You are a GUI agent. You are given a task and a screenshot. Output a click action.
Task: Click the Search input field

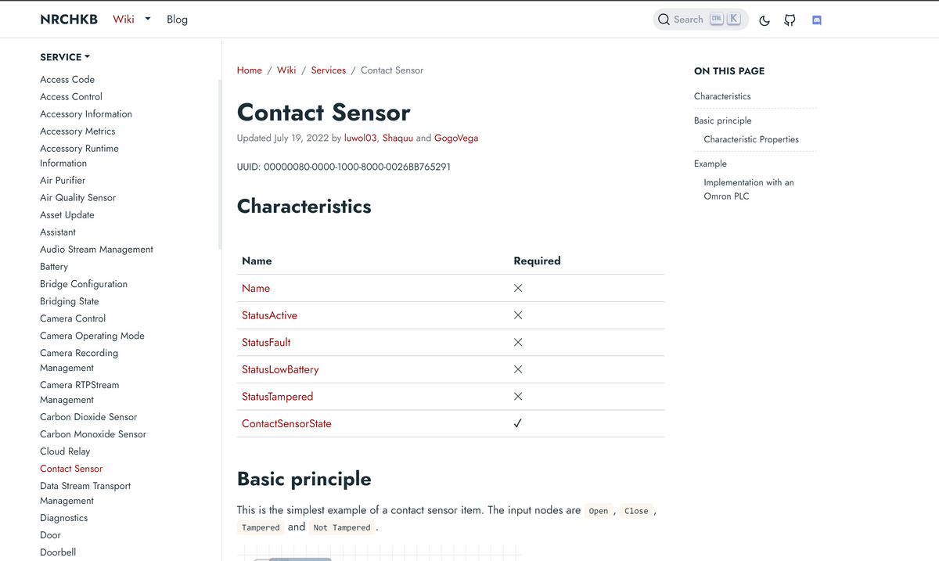pos(700,20)
